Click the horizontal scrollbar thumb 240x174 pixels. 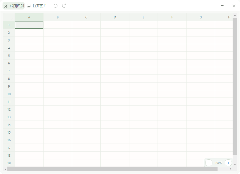pyautogui.click(x=113, y=169)
